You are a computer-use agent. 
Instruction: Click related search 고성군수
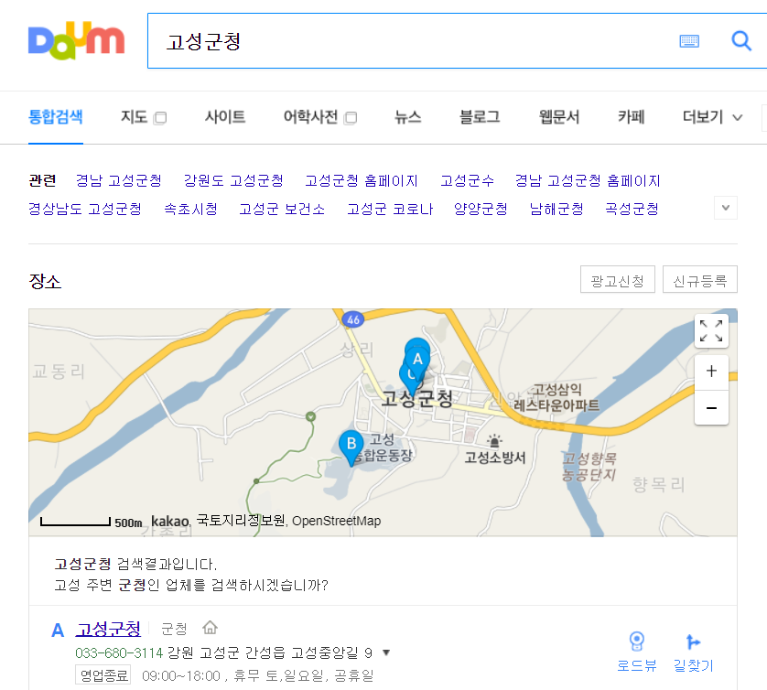click(467, 181)
